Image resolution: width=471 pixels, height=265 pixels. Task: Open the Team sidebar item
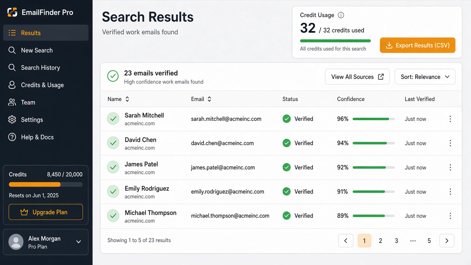(46, 102)
